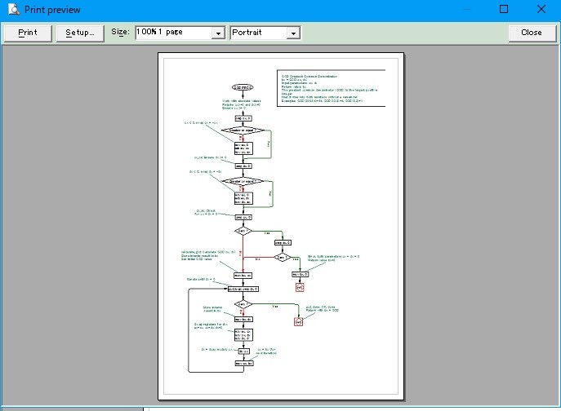Click the Size label text
The image size is (561, 411).
(120, 32)
